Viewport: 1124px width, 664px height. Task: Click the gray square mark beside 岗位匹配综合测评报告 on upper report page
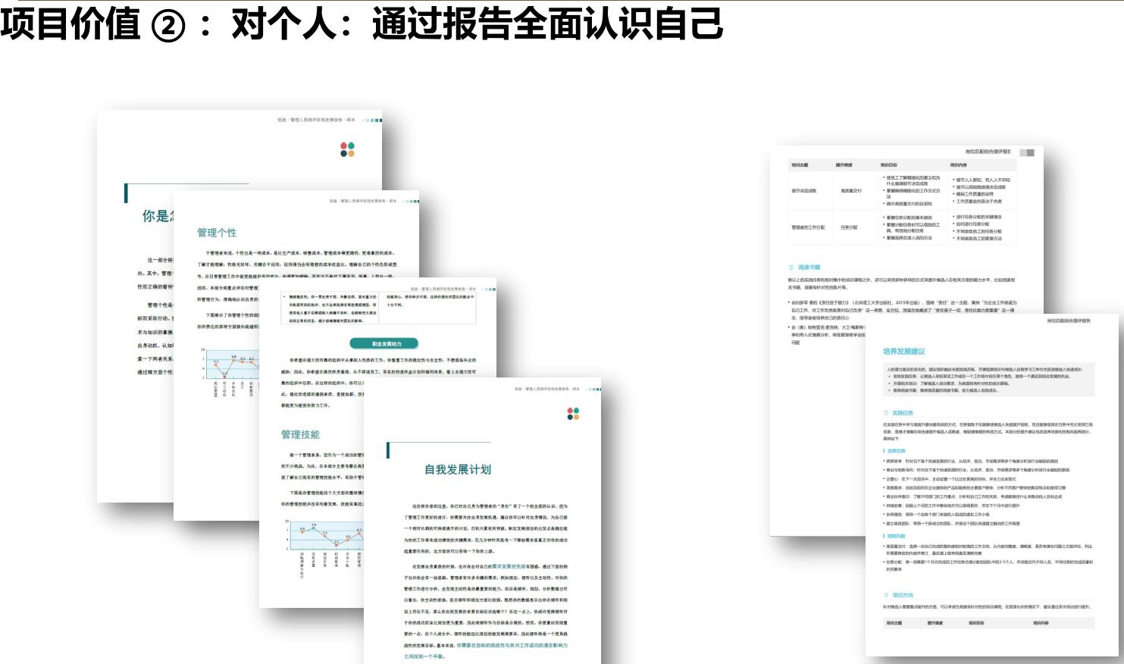point(1027,152)
